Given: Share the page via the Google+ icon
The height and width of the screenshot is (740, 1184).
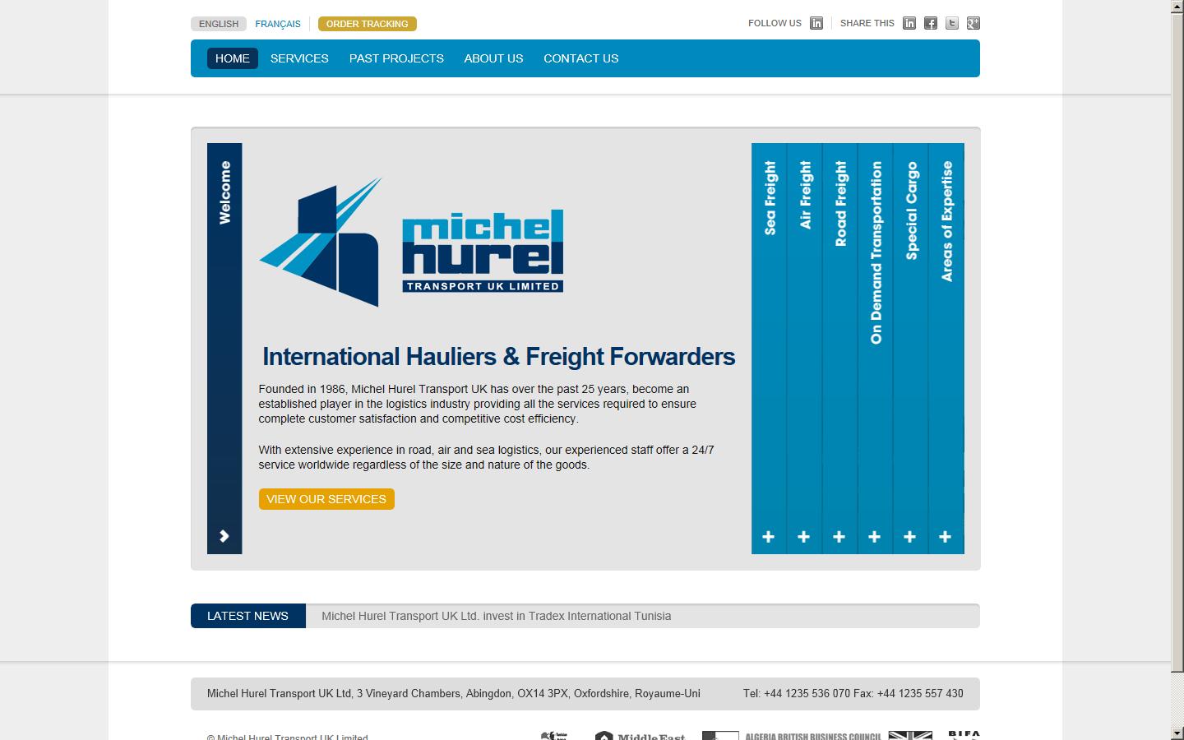Looking at the screenshot, I should pyautogui.click(x=972, y=23).
